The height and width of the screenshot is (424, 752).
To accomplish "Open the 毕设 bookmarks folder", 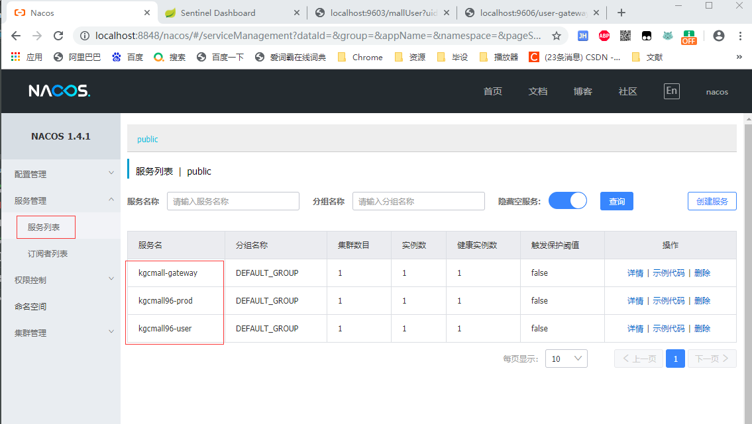I will [453, 58].
